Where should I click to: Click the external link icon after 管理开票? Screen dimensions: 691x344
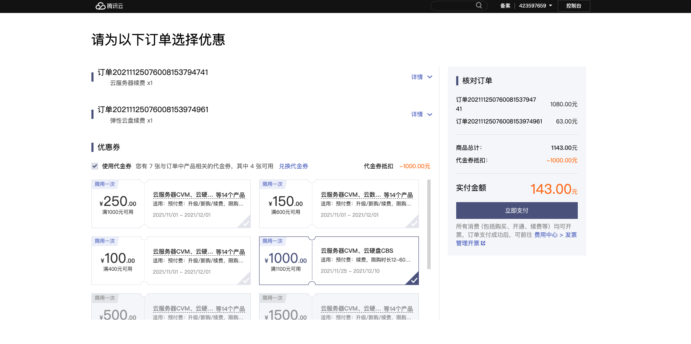tap(483, 243)
